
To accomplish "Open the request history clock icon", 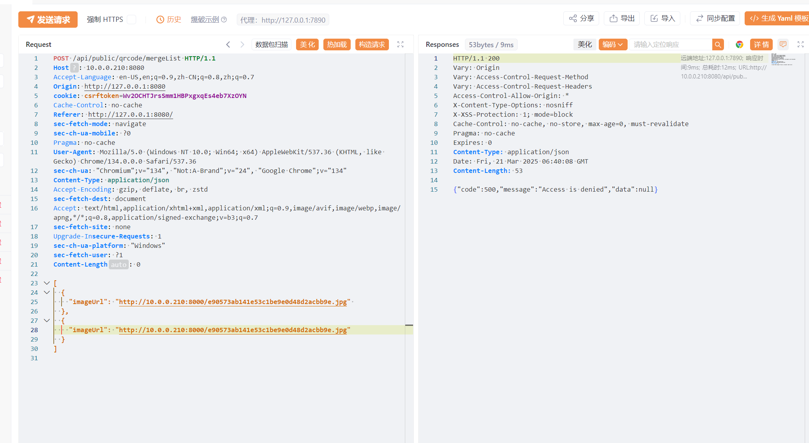I will [160, 20].
